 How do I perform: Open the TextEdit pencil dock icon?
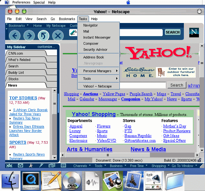coord(51,181)
